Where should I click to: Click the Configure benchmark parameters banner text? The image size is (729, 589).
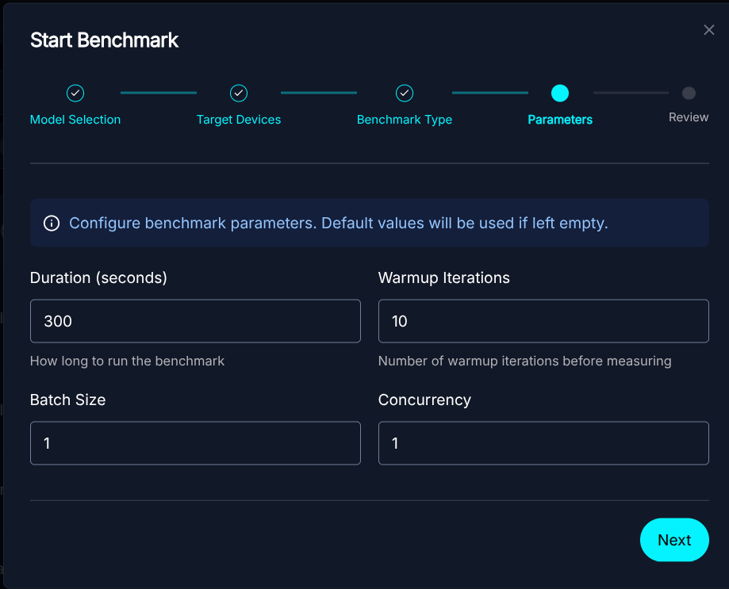click(338, 224)
